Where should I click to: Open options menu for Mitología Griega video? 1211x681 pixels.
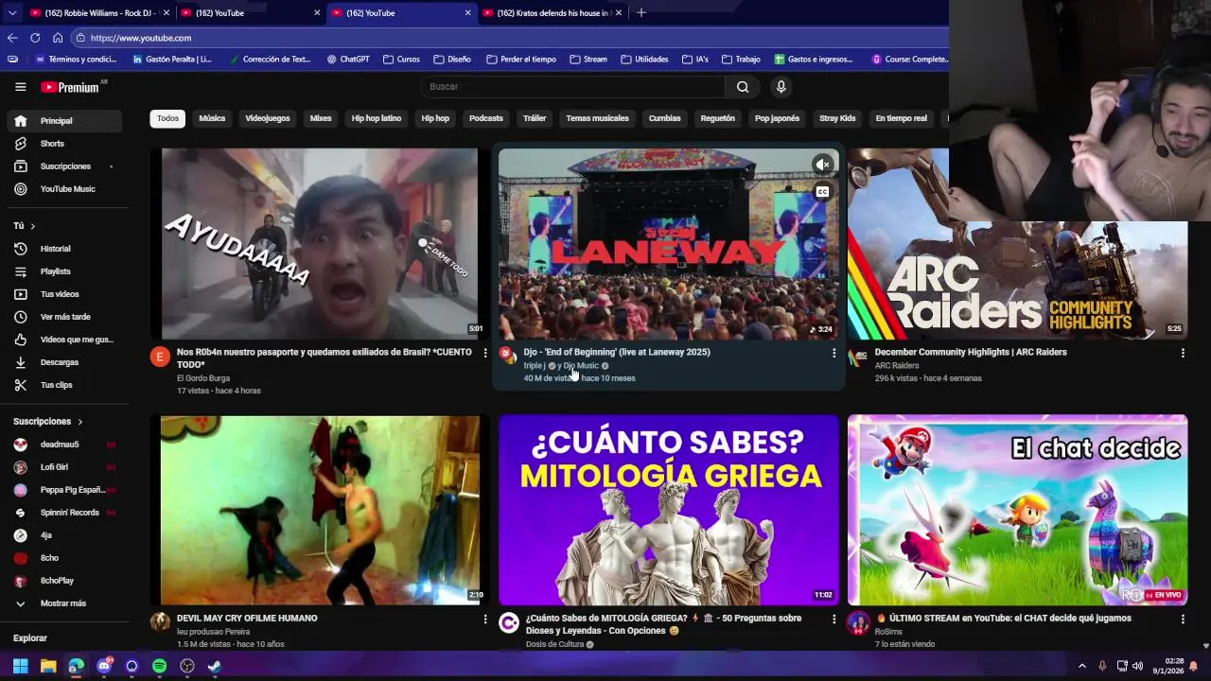(x=834, y=620)
